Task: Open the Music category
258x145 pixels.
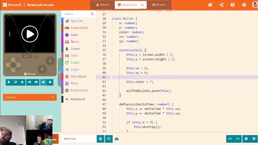Action: (x=79, y=42)
